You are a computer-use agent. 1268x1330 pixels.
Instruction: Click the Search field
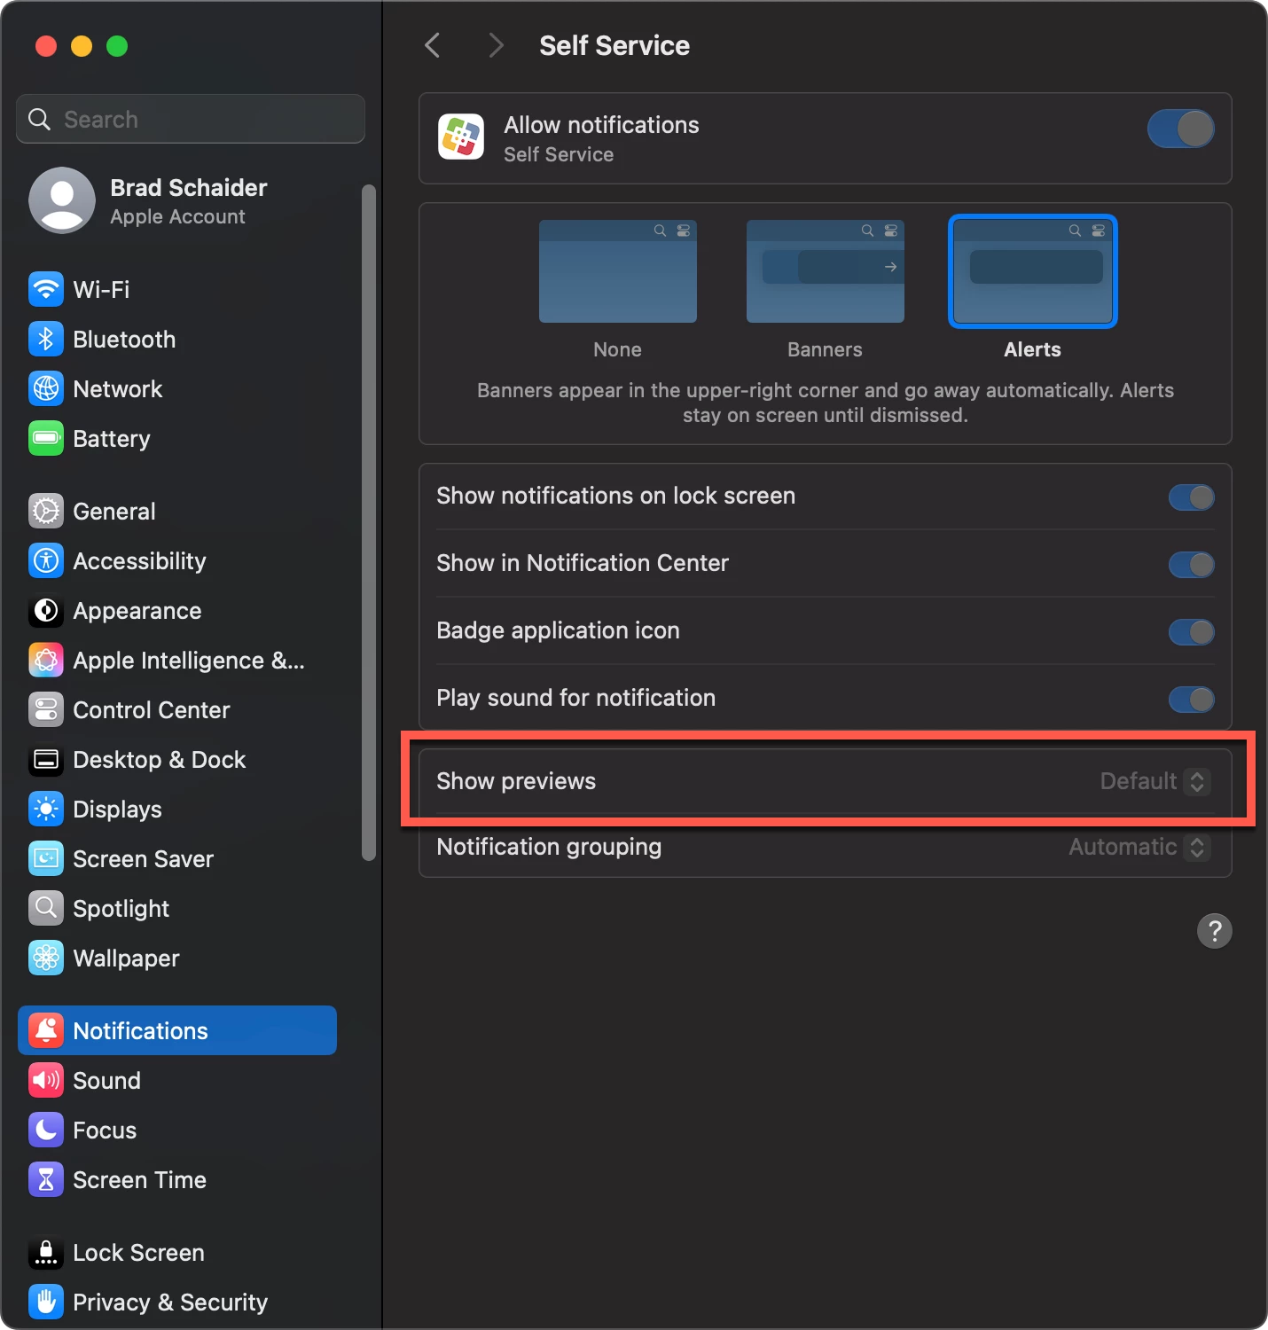pyautogui.click(x=191, y=119)
